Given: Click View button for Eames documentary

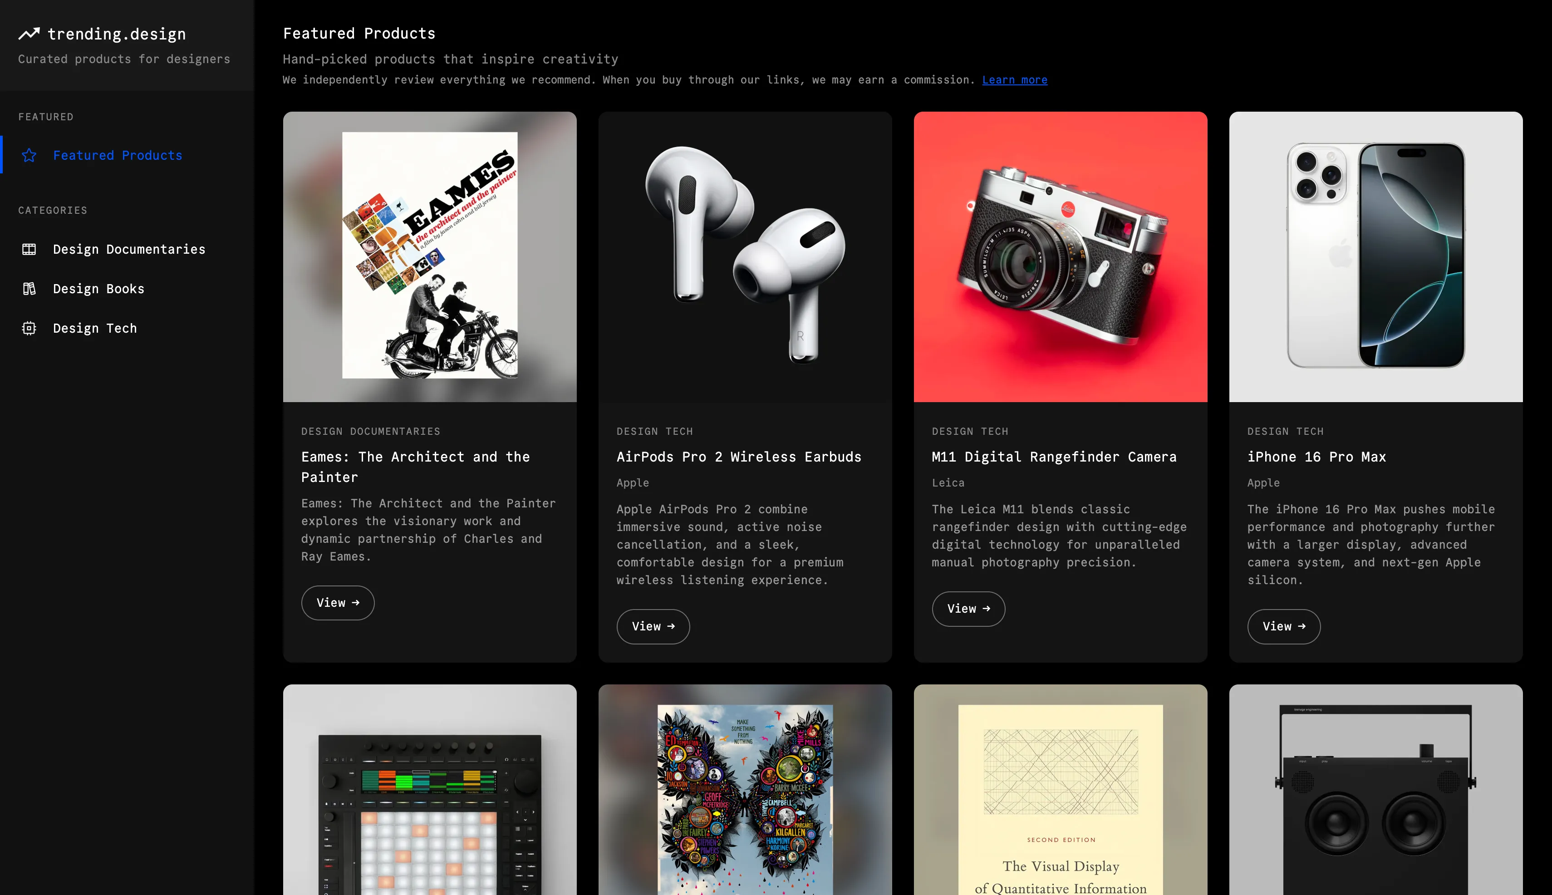Looking at the screenshot, I should (338, 602).
